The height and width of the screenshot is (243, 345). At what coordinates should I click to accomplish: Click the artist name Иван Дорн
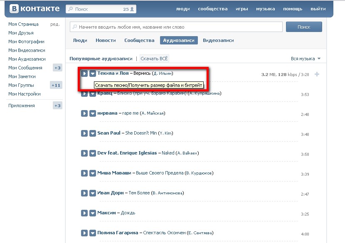[x=111, y=193]
